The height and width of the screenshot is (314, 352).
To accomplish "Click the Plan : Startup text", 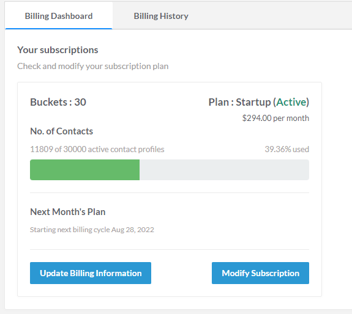I will pos(239,102).
